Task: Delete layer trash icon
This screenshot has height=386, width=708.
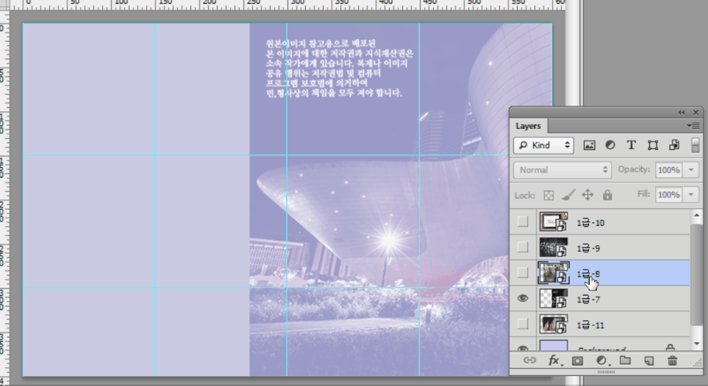Action: click(673, 361)
